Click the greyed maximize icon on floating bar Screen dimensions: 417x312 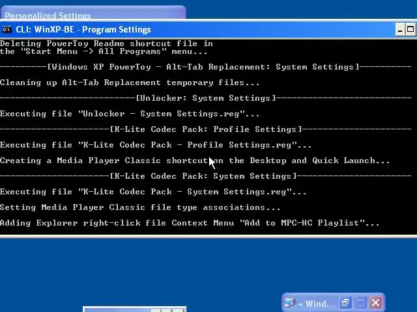pyautogui.click(x=360, y=302)
